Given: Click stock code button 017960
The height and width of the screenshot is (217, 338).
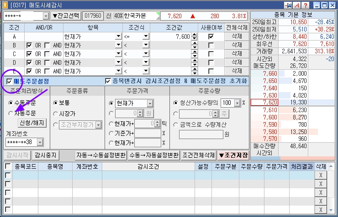Looking at the screenshot, I should tap(93, 15).
